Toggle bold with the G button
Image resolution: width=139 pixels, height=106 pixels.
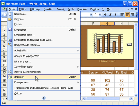[105, 14]
